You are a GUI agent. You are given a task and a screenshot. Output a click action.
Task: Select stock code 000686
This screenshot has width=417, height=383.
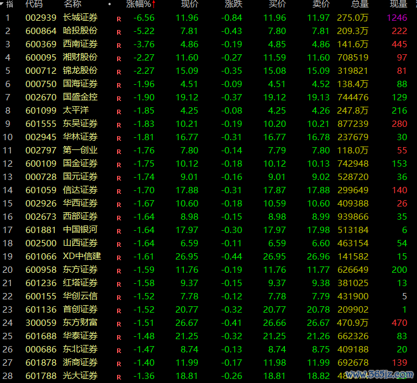point(41,349)
